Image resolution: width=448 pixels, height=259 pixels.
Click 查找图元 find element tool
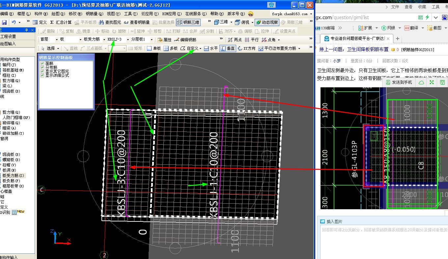coord(110,22)
